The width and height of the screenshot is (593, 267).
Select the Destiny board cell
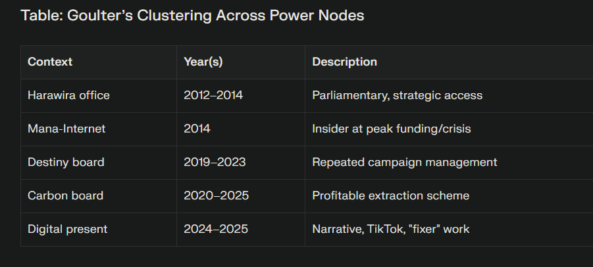(x=66, y=162)
